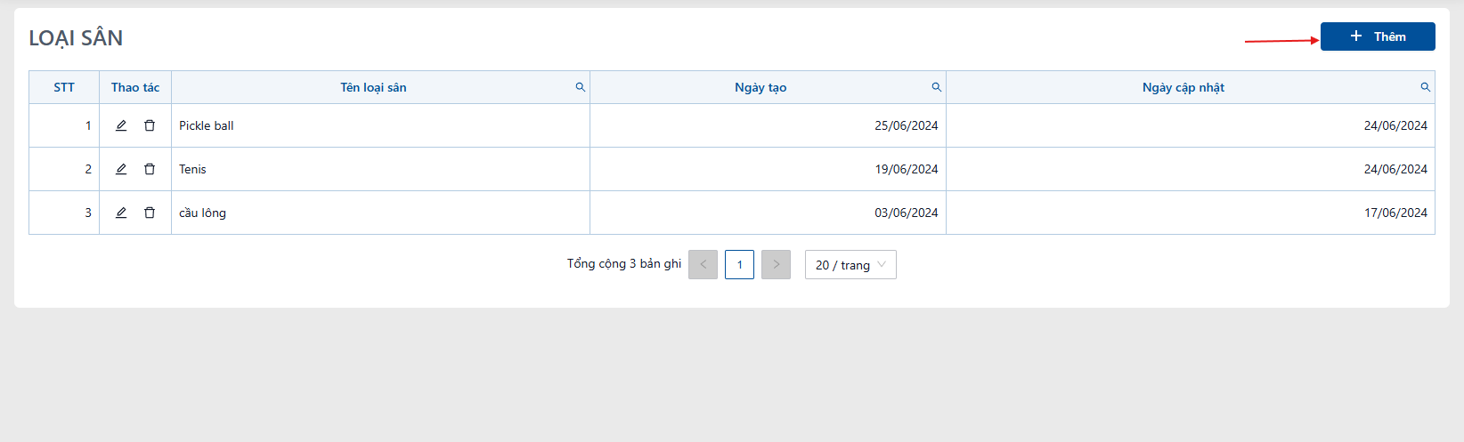This screenshot has height=442, width=1464.
Task: Go to next page arrow
Action: coord(776,265)
